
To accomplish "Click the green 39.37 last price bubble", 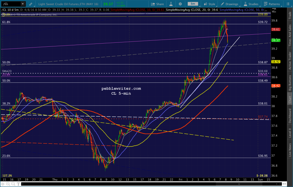I will tap(276, 40).
